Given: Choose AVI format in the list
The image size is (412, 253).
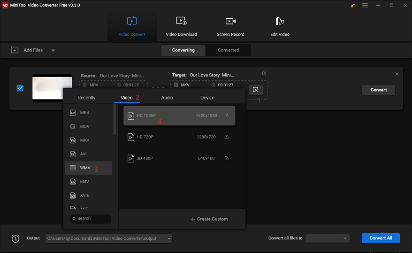Looking at the screenshot, I should click(x=89, y=154).
